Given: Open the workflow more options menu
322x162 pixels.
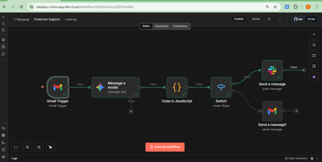Looking at the screenshot, I should tap(280, 19).
